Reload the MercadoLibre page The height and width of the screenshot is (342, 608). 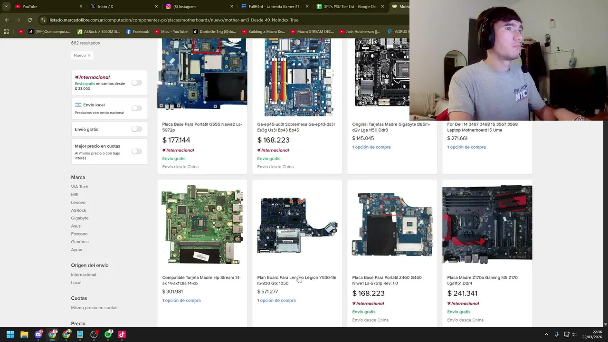click(29, 20)
